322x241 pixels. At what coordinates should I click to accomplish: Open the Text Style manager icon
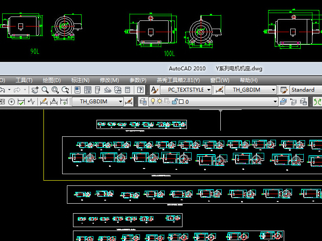[x=154, y=90]
